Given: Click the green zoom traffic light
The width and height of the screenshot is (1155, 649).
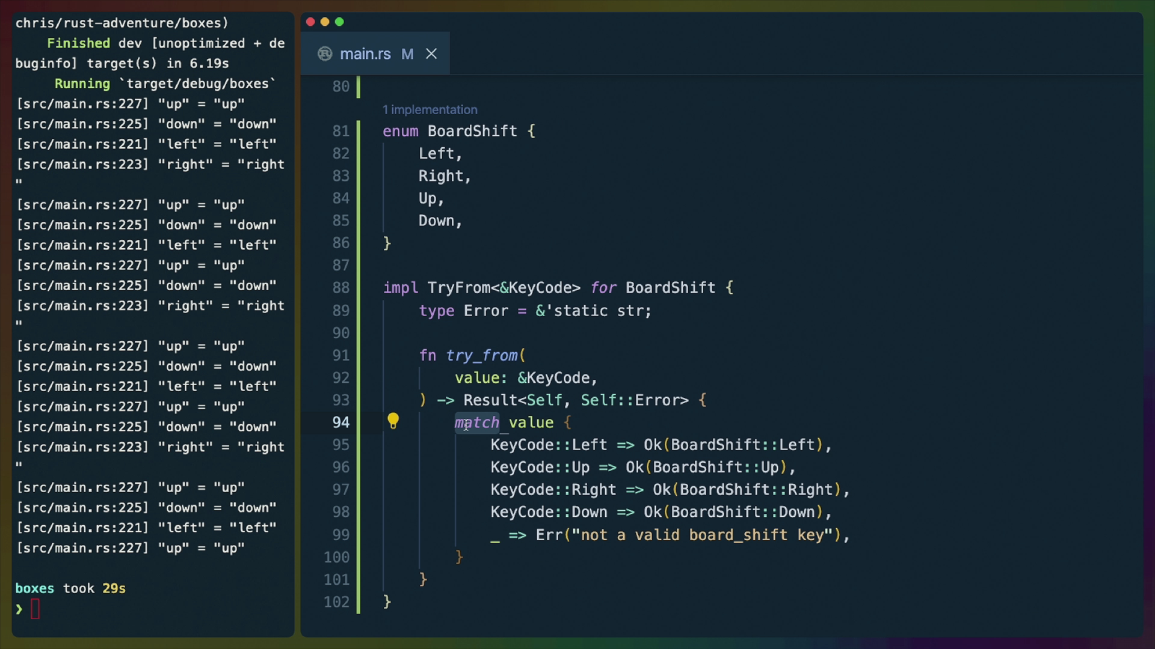Looking at the screenshot, I should click(339, 22).
